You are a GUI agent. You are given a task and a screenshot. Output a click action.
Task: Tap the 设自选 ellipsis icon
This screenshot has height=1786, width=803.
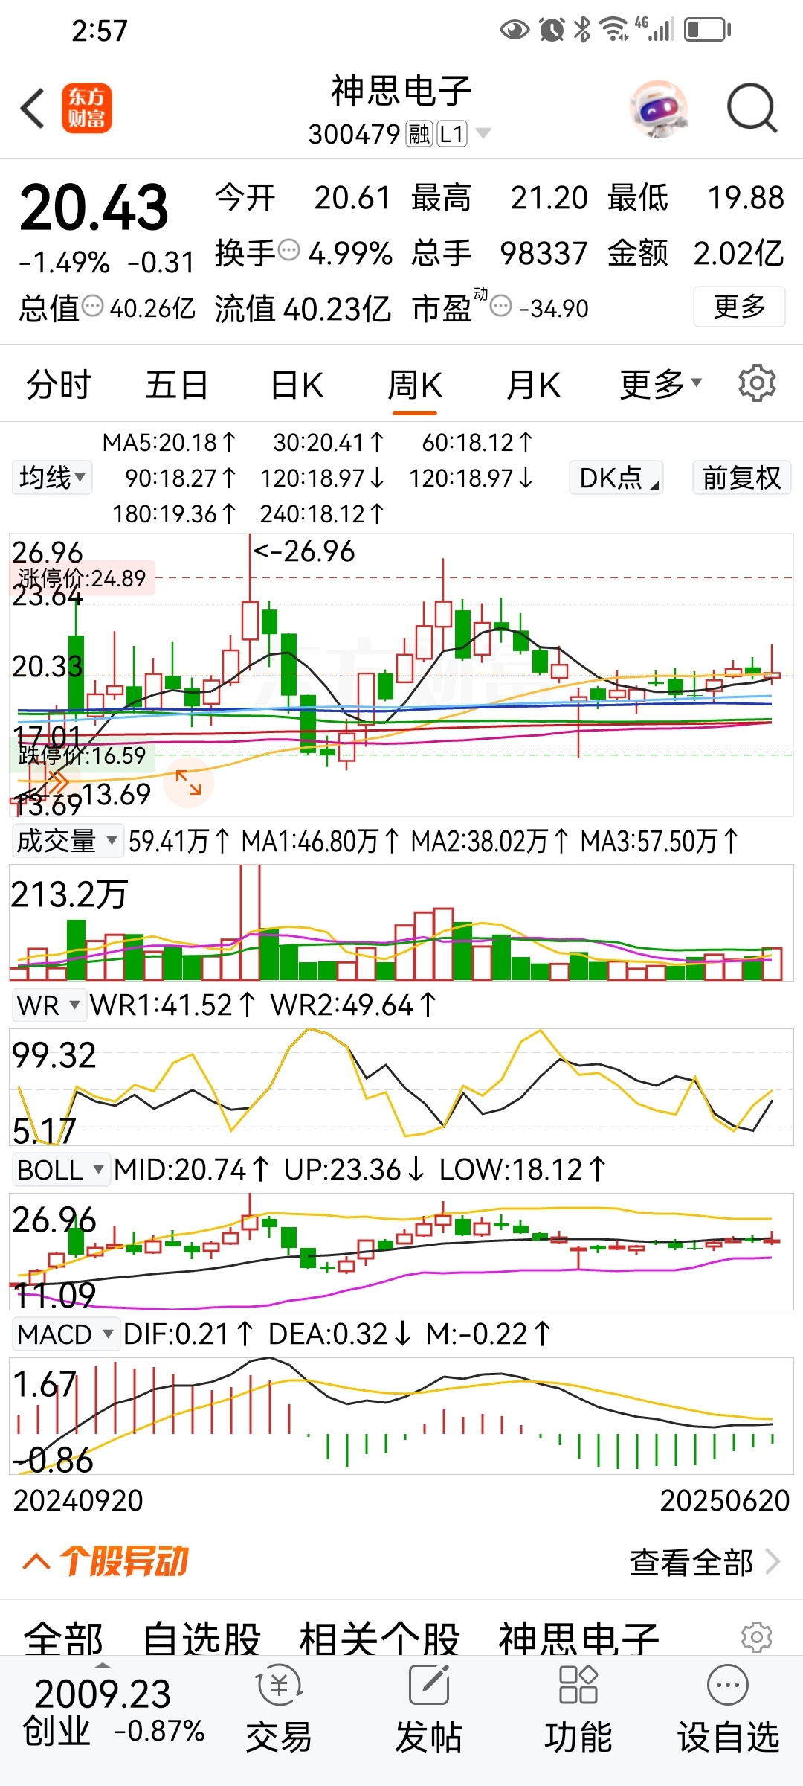coord(728,1685)
